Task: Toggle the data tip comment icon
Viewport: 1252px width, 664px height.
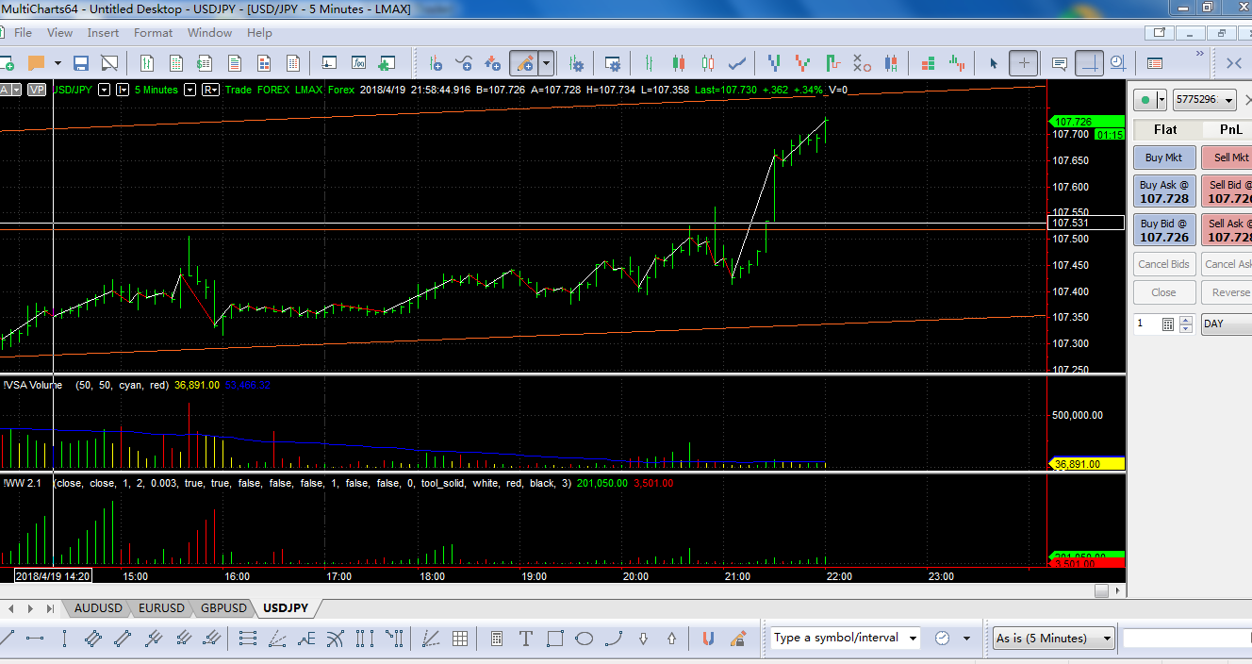Action: 1059,63
